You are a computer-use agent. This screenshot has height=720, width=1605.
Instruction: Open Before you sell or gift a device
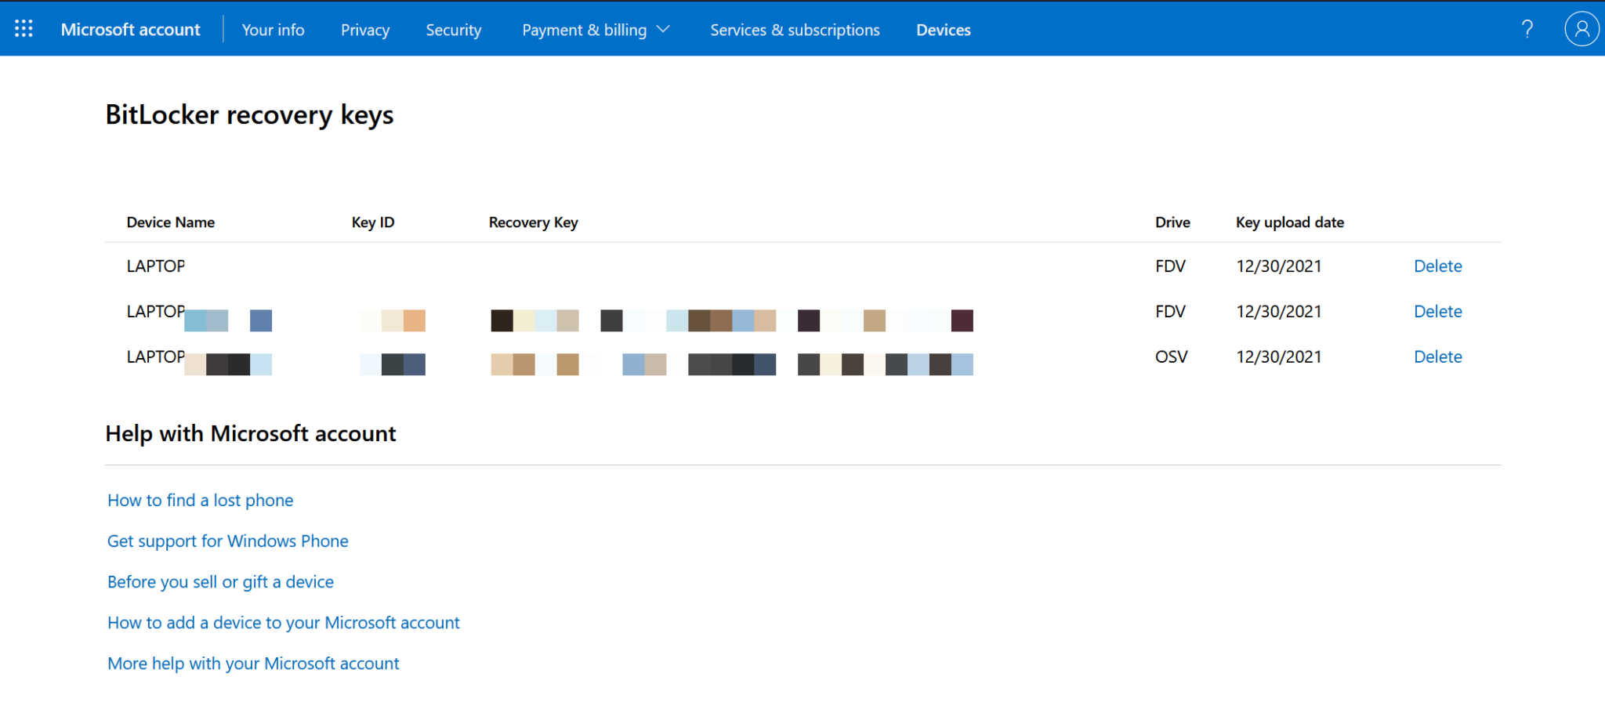(220, 581)
